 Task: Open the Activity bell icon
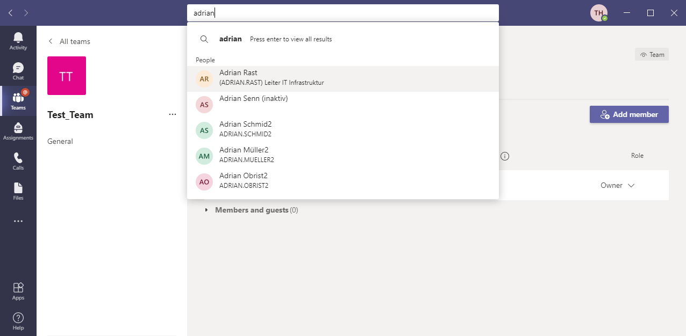[18, 41]
